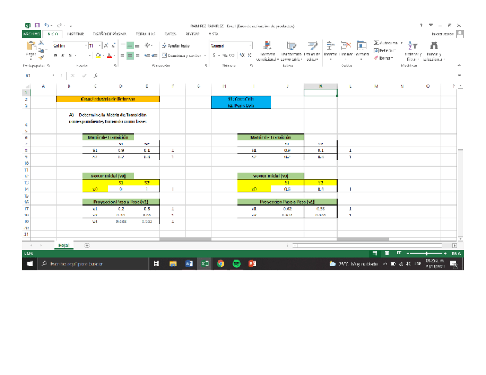Toggle center horizontal alignment

130,56
